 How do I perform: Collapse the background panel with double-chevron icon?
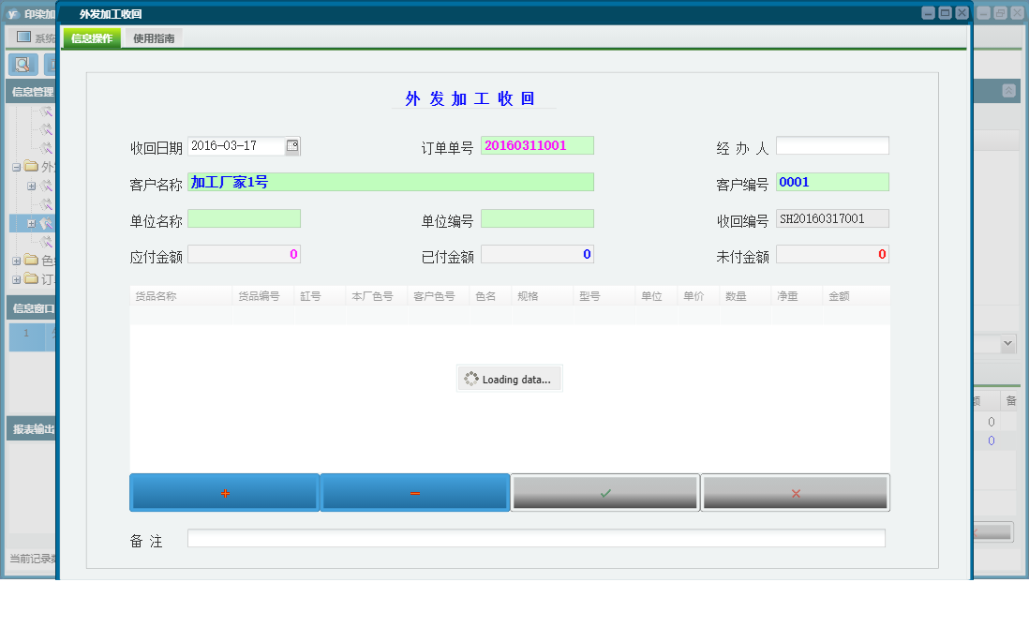[x=1008, y=91]
